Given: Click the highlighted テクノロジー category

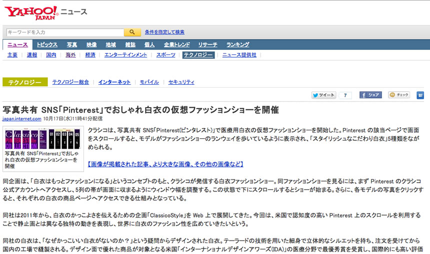Looking at the screenshot, I should [198, 55].
